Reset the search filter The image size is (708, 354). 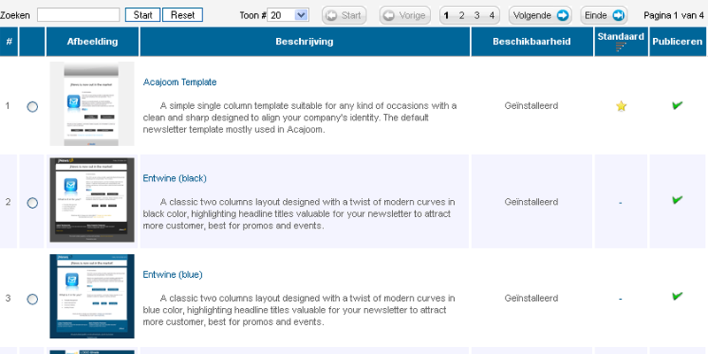click(x=182, y=15)
